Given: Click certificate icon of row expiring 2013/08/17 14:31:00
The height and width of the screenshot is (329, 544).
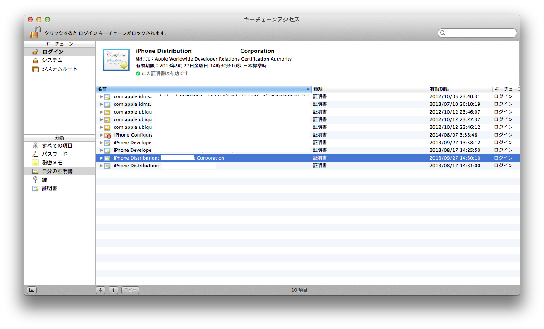Looking at the screenshot, I should 107,166.
